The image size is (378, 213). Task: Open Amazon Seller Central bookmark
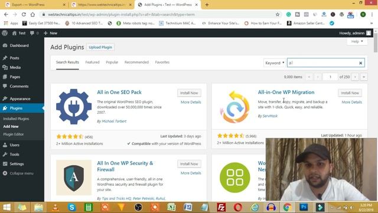(306, 23)
